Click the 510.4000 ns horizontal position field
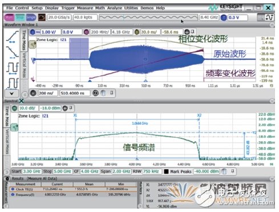Image resolution: width=279 pixels, height=212 pixels. 75,93
